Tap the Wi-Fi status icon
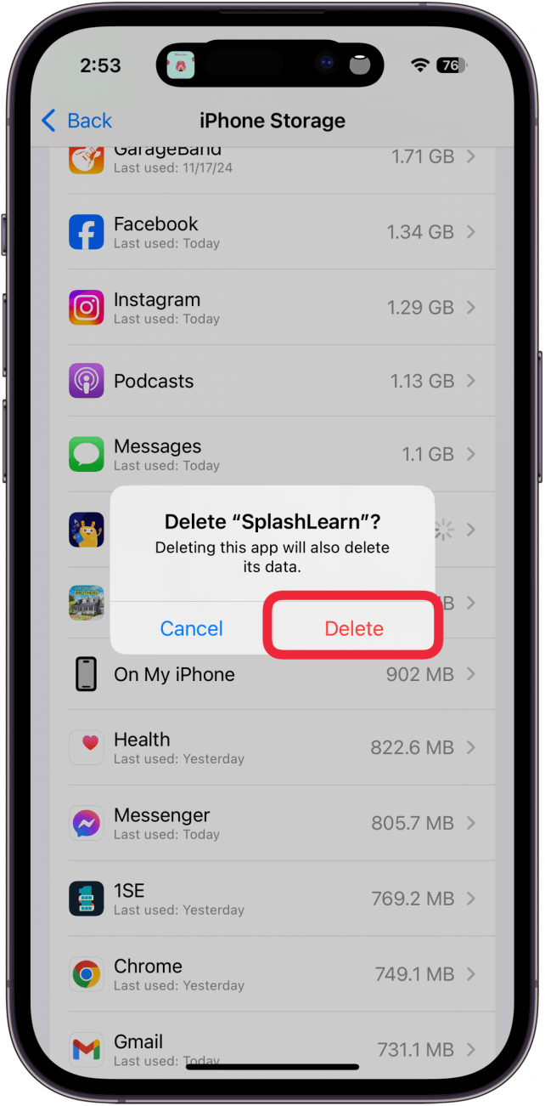This screenshot has width=545, height=1106. point(419,65)
